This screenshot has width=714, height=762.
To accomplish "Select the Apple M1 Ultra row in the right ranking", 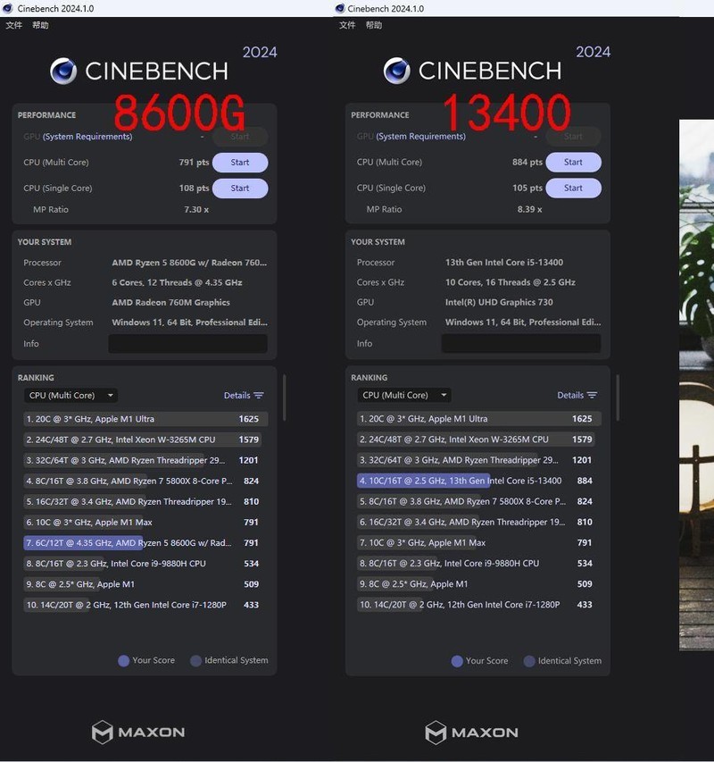I will [x=478, y=419].
